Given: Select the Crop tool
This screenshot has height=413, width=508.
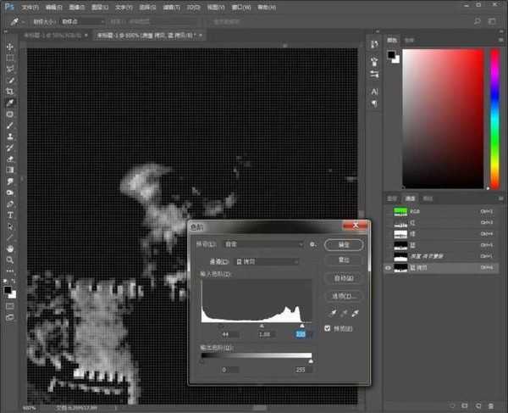Looking at the screenshot, I should pos(10,91).
